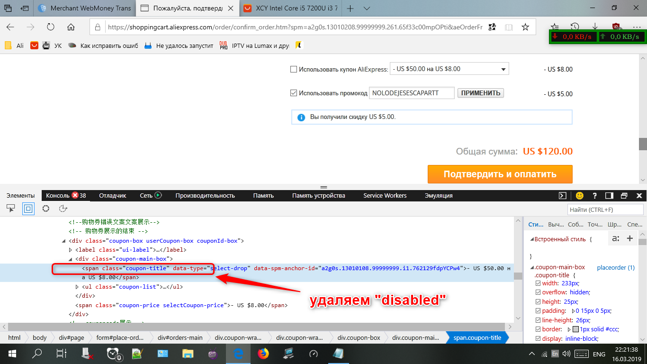Collapse the div coupon-main-box node

71,259
